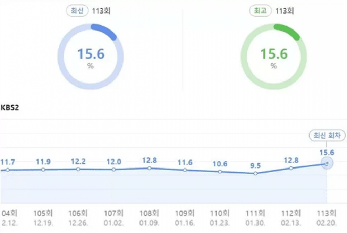The image size is (347, 233).
Task: Select the highlighted 113회 data point
Action: tap(326, 163)
